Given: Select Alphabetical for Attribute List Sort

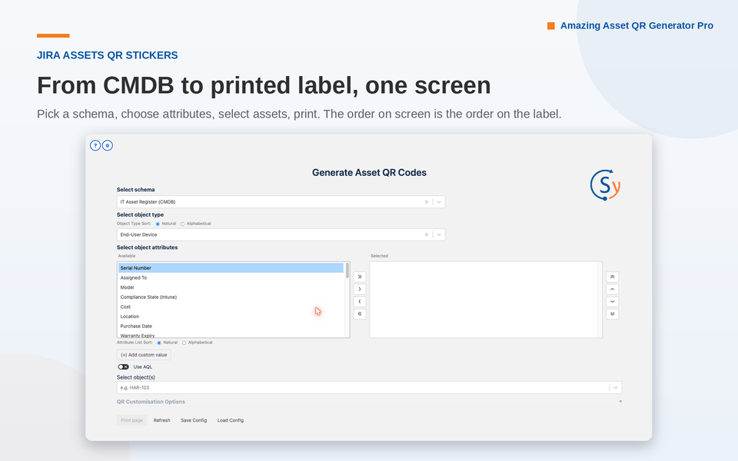Looking at the screenshot, I should (184, 343).
